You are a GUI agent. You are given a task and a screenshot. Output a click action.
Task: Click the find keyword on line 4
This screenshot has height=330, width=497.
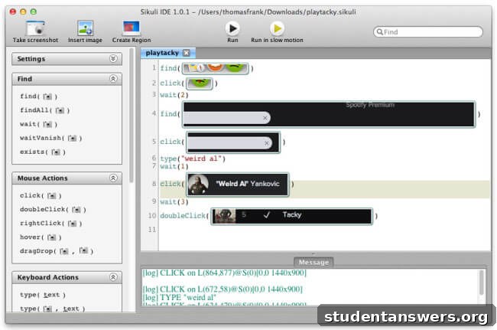[168, 113]
